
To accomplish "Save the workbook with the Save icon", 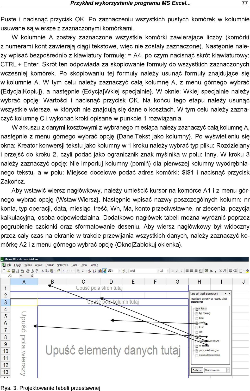I will point(13,271).
